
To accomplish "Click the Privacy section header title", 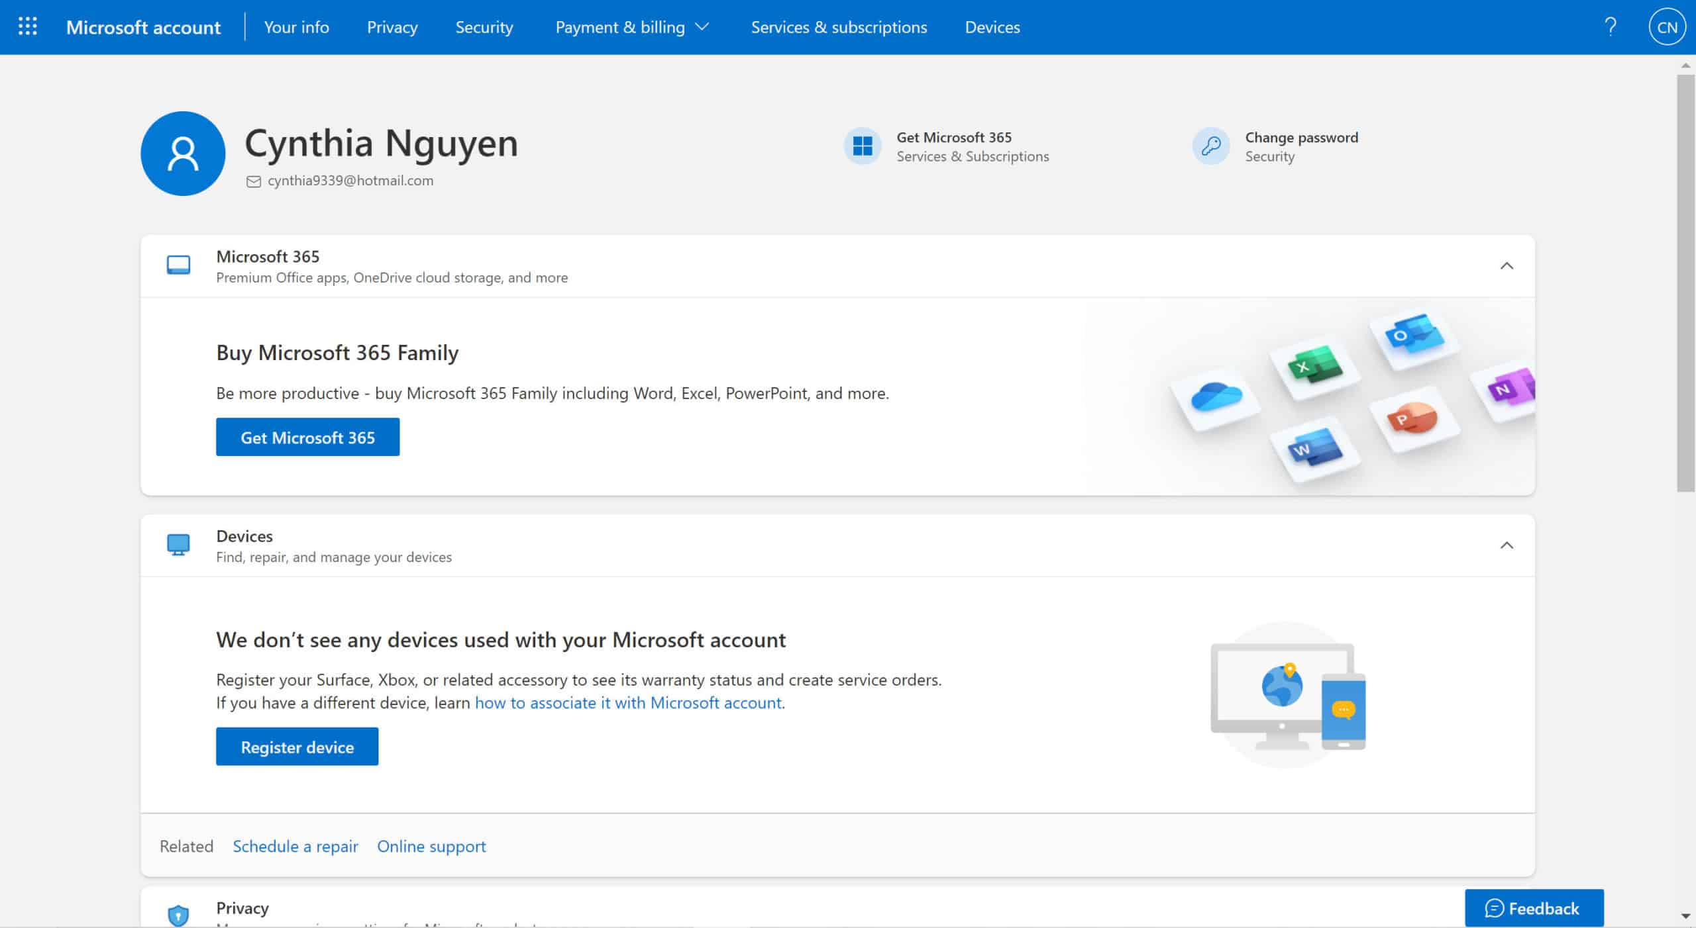I will [242, 908].
